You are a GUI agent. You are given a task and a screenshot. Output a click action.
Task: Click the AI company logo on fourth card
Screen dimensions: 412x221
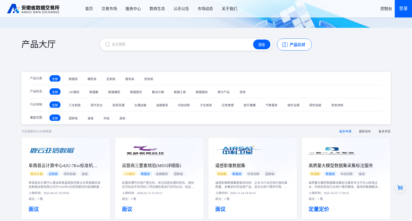click(332, 151)
